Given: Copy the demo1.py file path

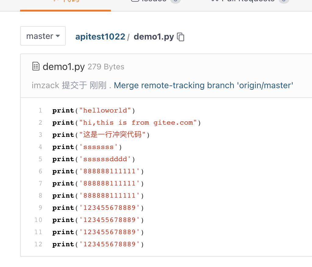Looking at the screenshot, I should (x=181, y=37).
